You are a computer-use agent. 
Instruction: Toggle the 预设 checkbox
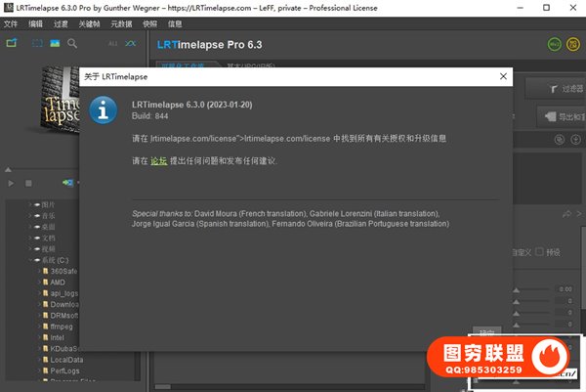(x=542, y=253)
